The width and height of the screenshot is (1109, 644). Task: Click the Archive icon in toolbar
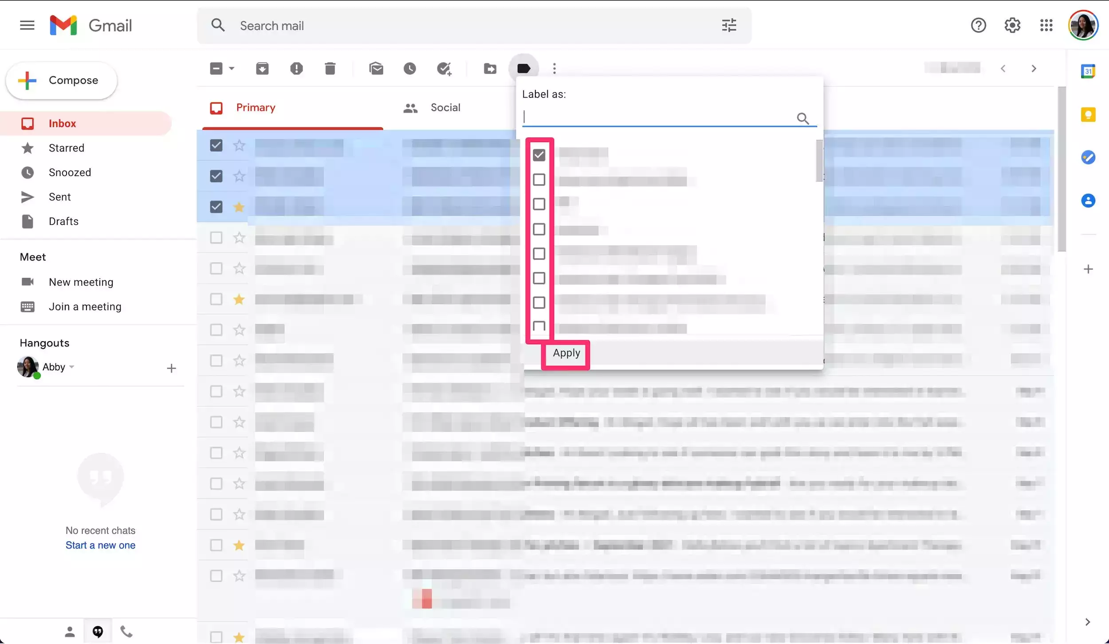(x=262, y=69)
